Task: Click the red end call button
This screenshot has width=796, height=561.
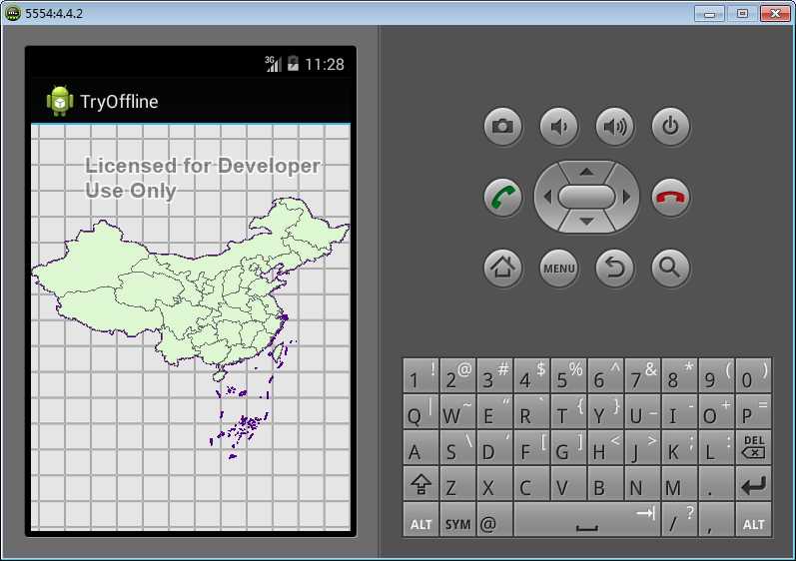Action: tap(670, 197)
